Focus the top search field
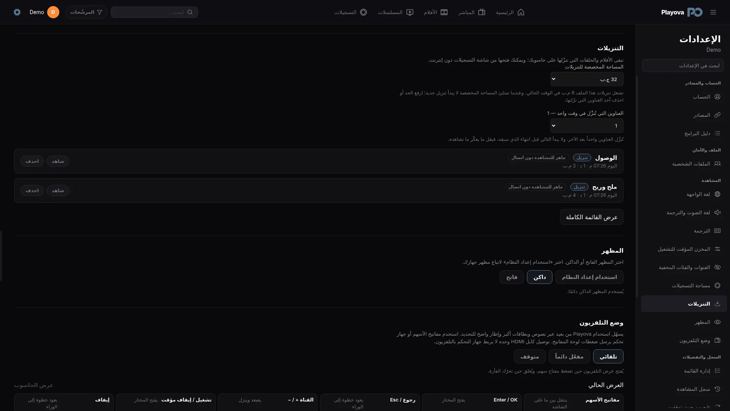Screen dimensions: 730x411 point(154,12)
